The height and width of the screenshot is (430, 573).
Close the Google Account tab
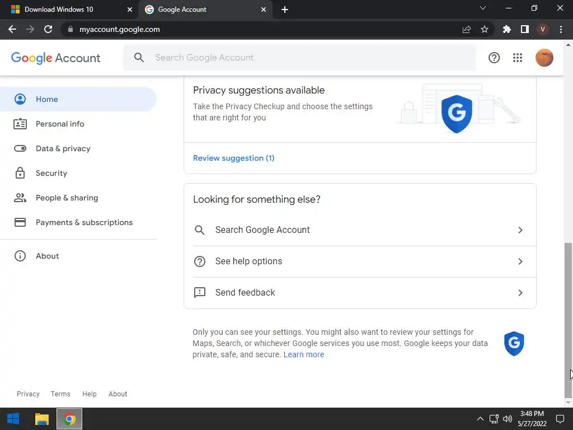click(x=264, y=10)
